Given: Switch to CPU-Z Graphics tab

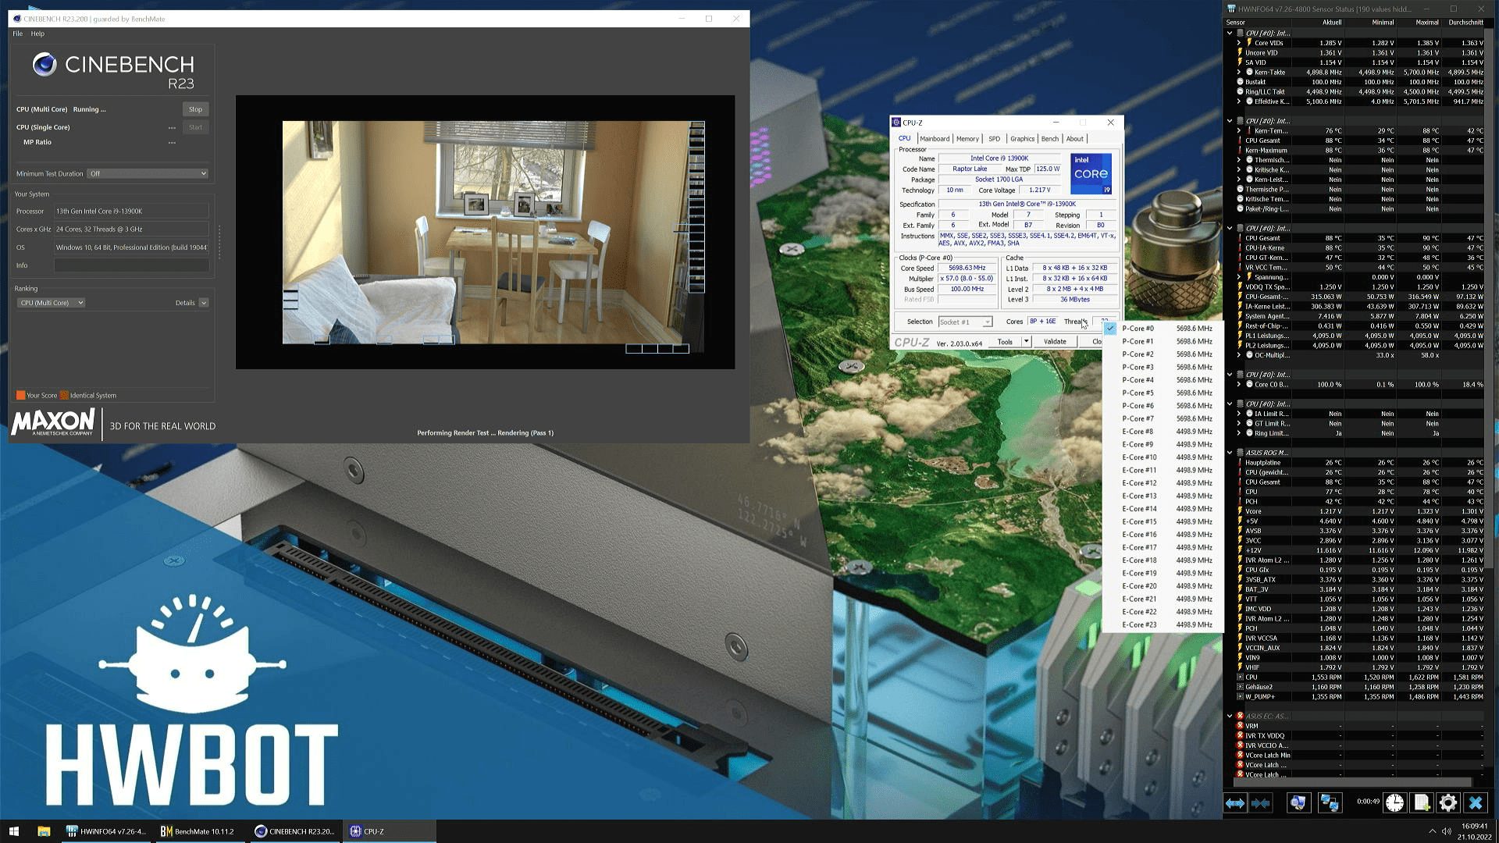Looking at the screenshot, I should point(1022,139).
